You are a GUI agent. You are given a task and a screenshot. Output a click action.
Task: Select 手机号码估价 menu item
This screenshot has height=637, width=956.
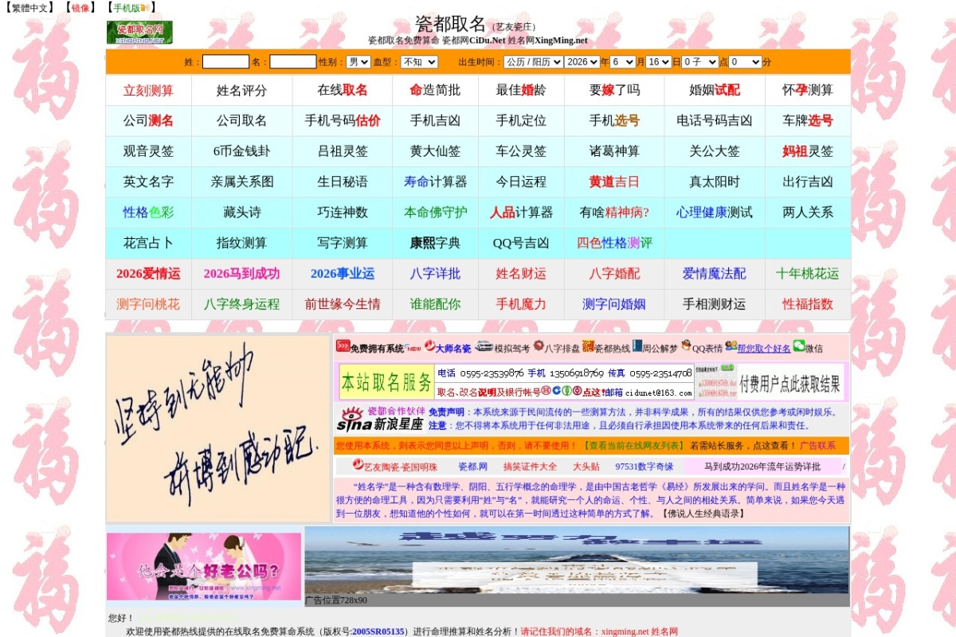[x=343, y=120]
